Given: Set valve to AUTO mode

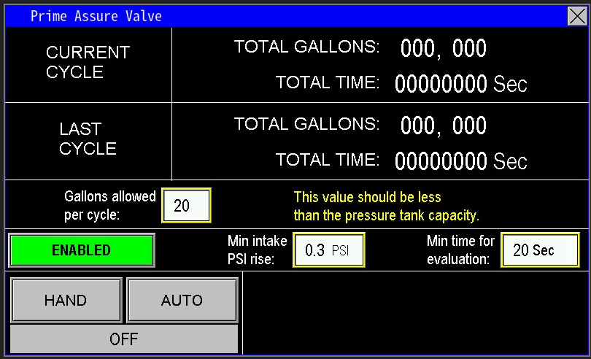Looking at the screenshot, I should pos(182,300).
